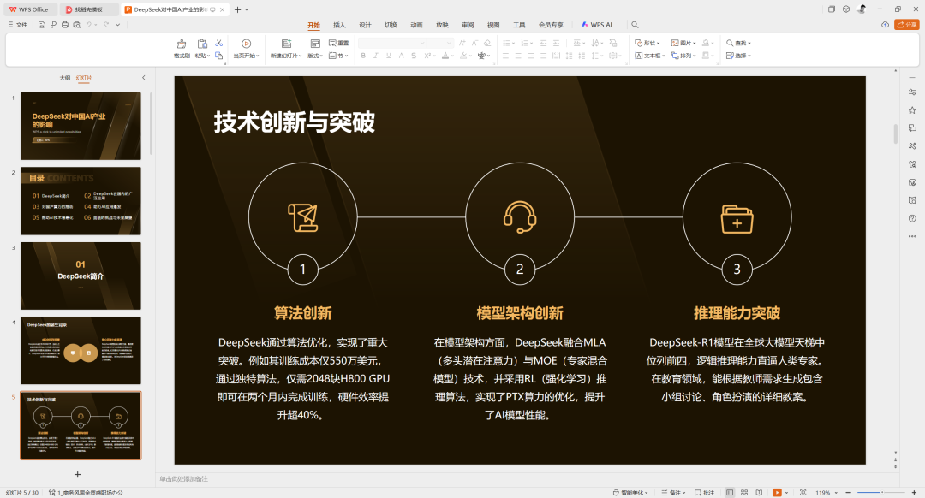This screenshot has height=498, width=925.
Task: Click the Copy icon below scissors
Action: point(219,56)
